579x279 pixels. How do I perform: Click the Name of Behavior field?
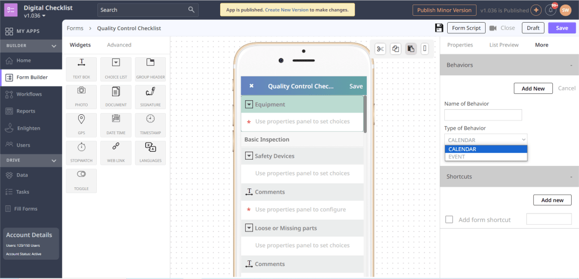483,115
